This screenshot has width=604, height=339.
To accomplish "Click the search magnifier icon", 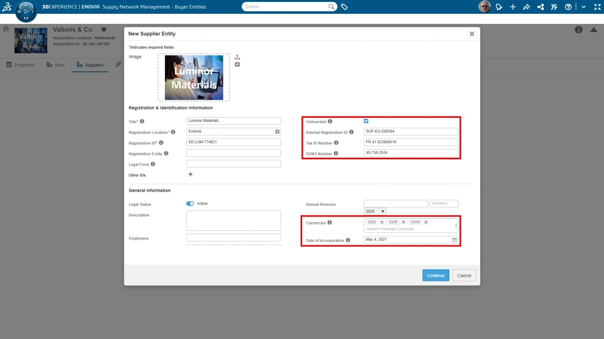I will 332,6.
